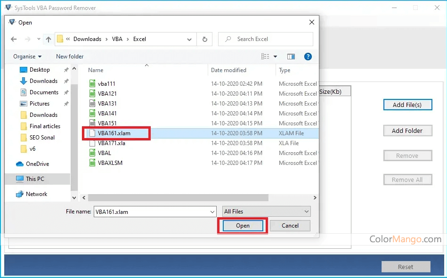Open the Help question mark
The width and height of the screenshot is (447, 278).
[308, 57]
